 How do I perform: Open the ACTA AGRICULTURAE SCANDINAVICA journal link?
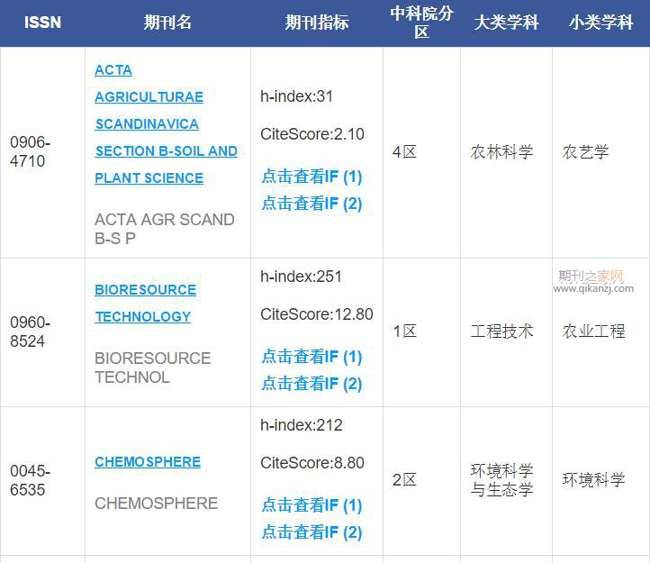[x=166, y=123]
